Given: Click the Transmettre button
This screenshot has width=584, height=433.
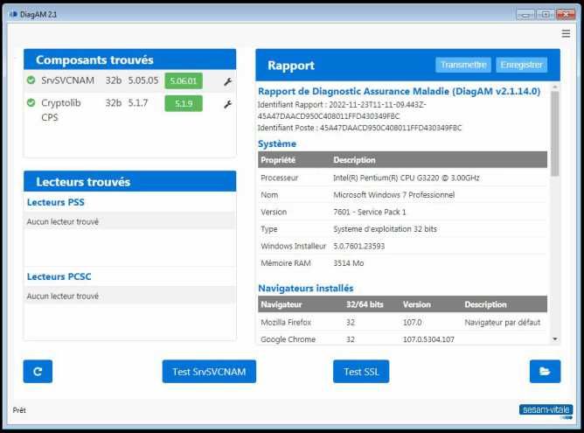Looking at the screenshot, I should tap(463, 65).
